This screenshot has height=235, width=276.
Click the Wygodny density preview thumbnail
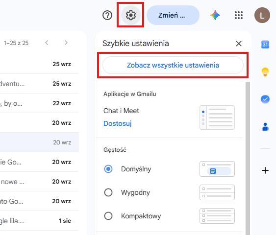click(x=217, y=192)
